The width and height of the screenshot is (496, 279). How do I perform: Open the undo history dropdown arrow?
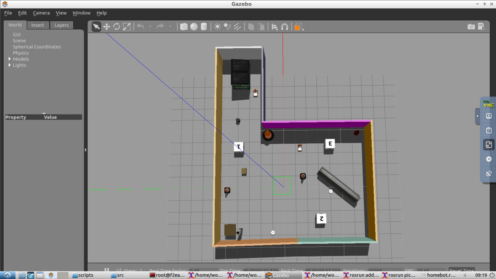pyautogui.click(x=150, y=27)
